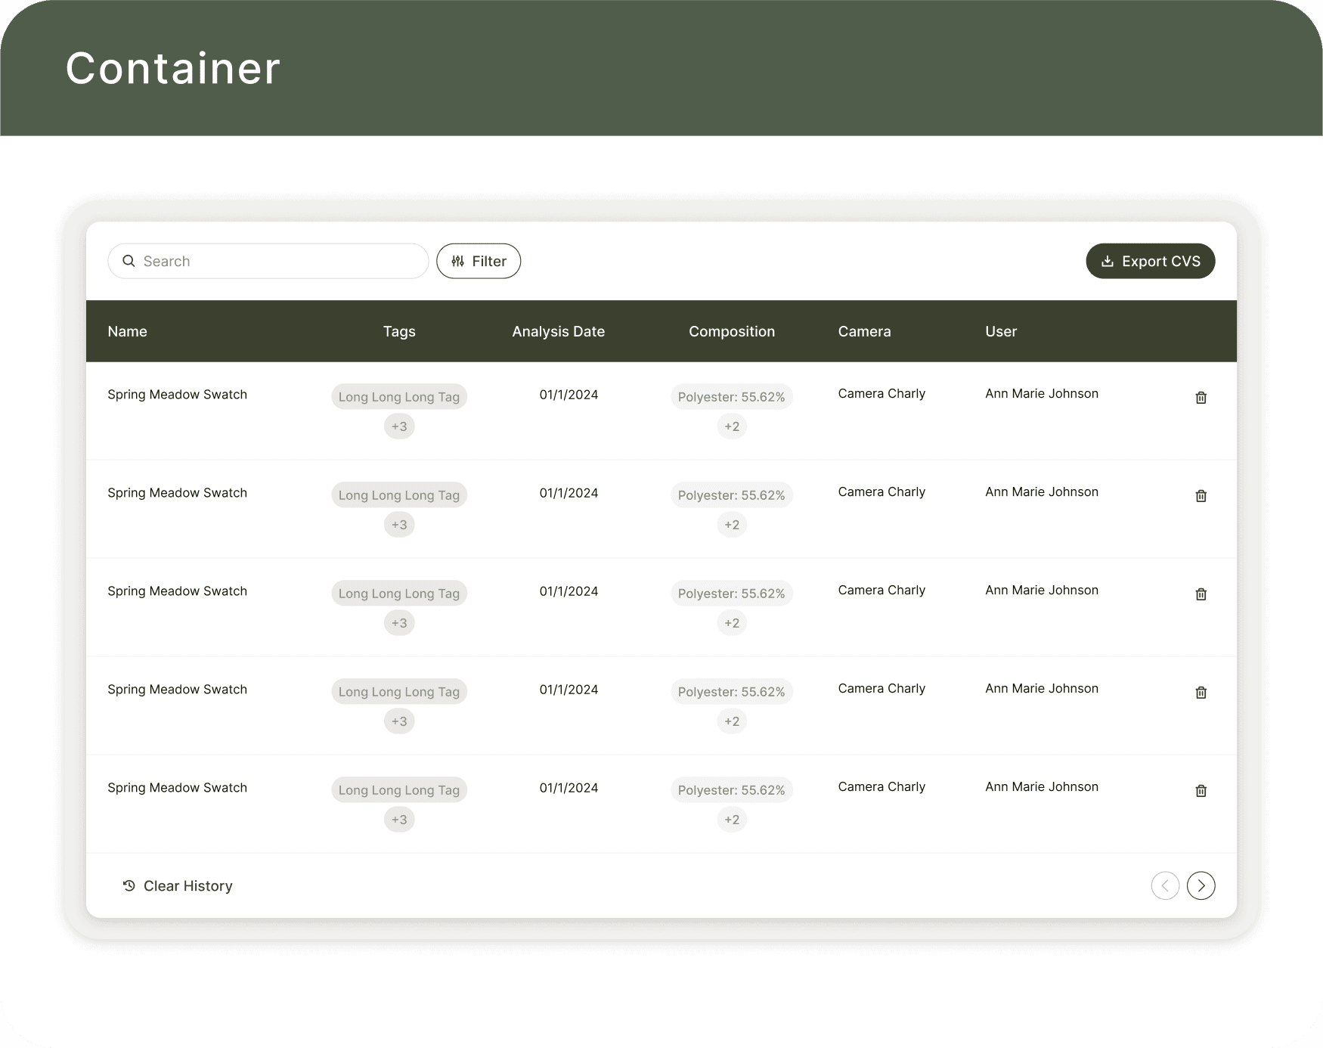1323x1048 pixels.
Task: Click Spring Meadow Swatch in the fifth row
Action: [x=177, y=788]
